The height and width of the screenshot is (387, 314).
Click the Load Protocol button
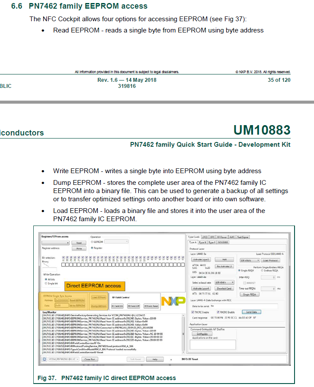[270, 261]
